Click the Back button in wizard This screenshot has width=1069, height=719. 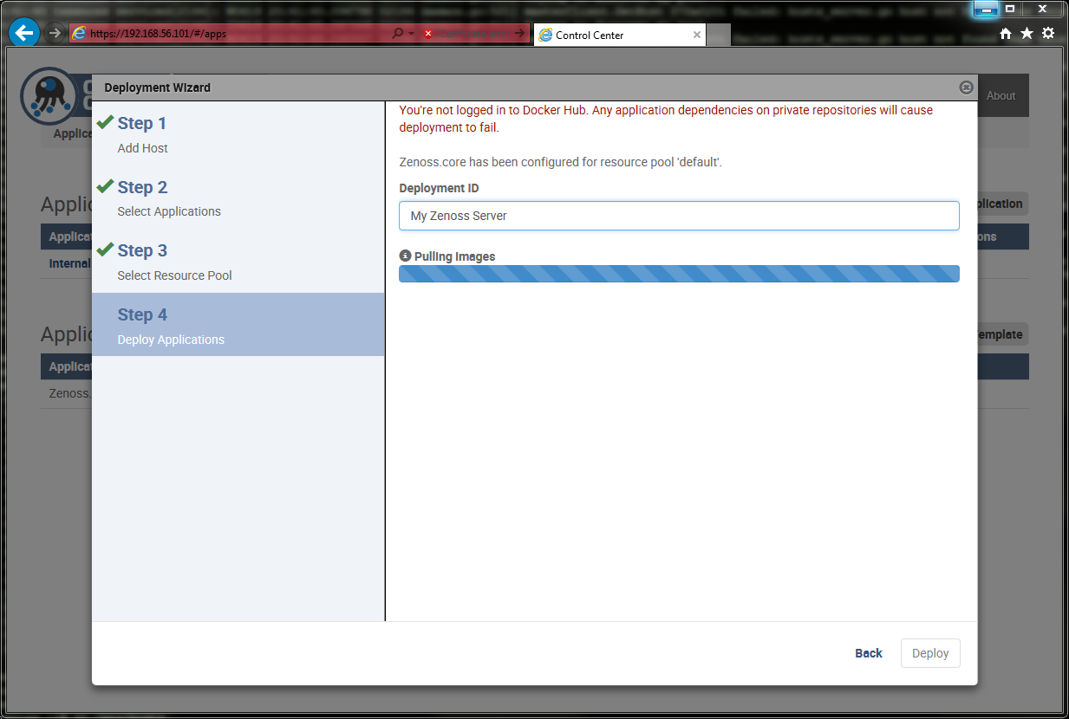point(868,653)
